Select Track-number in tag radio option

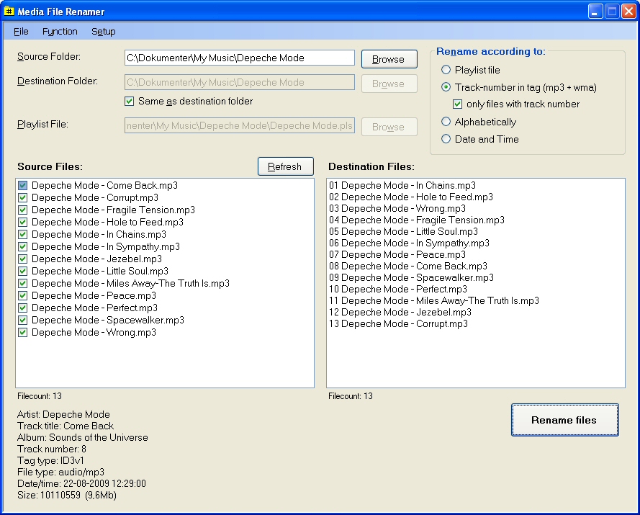pos(446,87)
